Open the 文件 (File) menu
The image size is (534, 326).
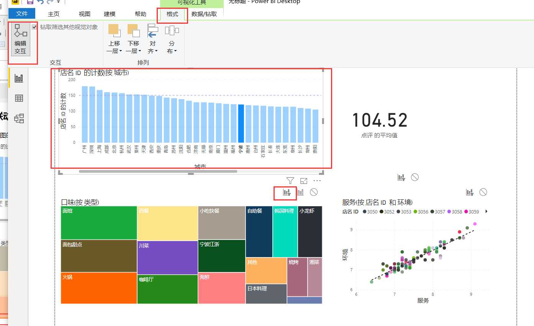point(22,14)
